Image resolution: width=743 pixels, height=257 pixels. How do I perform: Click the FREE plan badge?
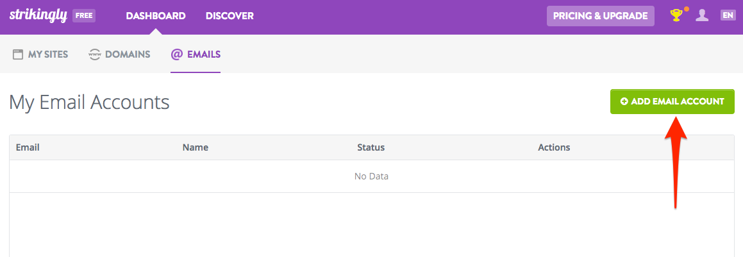[x=84, y=15]
